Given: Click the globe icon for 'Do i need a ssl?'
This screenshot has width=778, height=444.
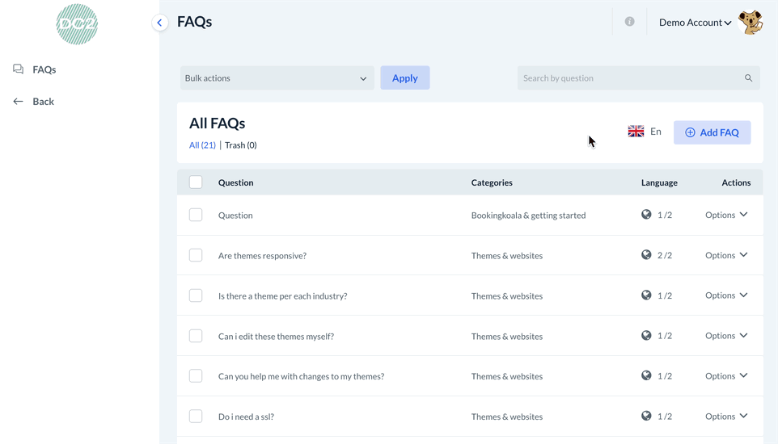Looking at the screenshot, I should tap(646, 417).
